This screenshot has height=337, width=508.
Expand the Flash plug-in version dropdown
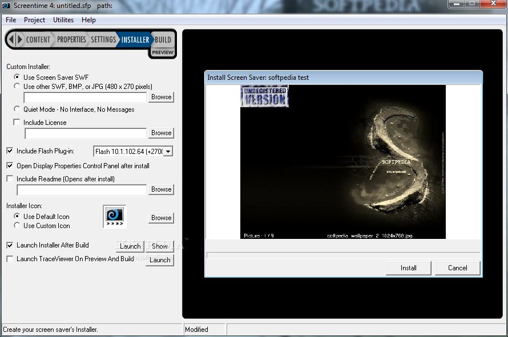pos(168,152)
